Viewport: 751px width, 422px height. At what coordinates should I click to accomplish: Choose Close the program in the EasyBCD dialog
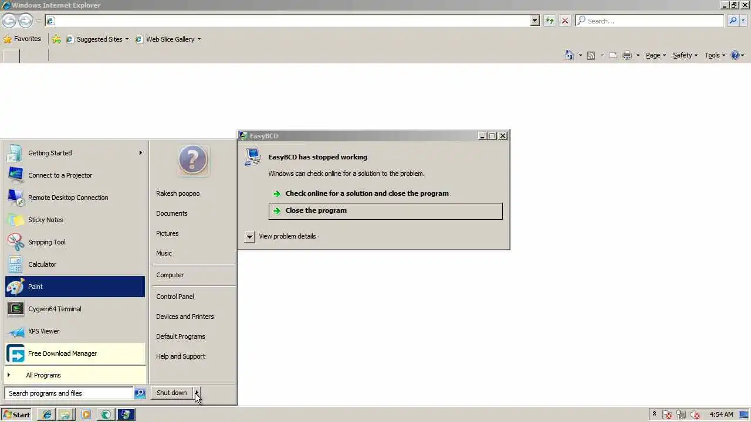[x=385, y=211]
